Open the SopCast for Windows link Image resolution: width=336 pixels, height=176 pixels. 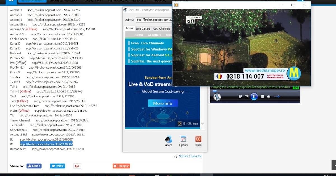pos(151,49)
